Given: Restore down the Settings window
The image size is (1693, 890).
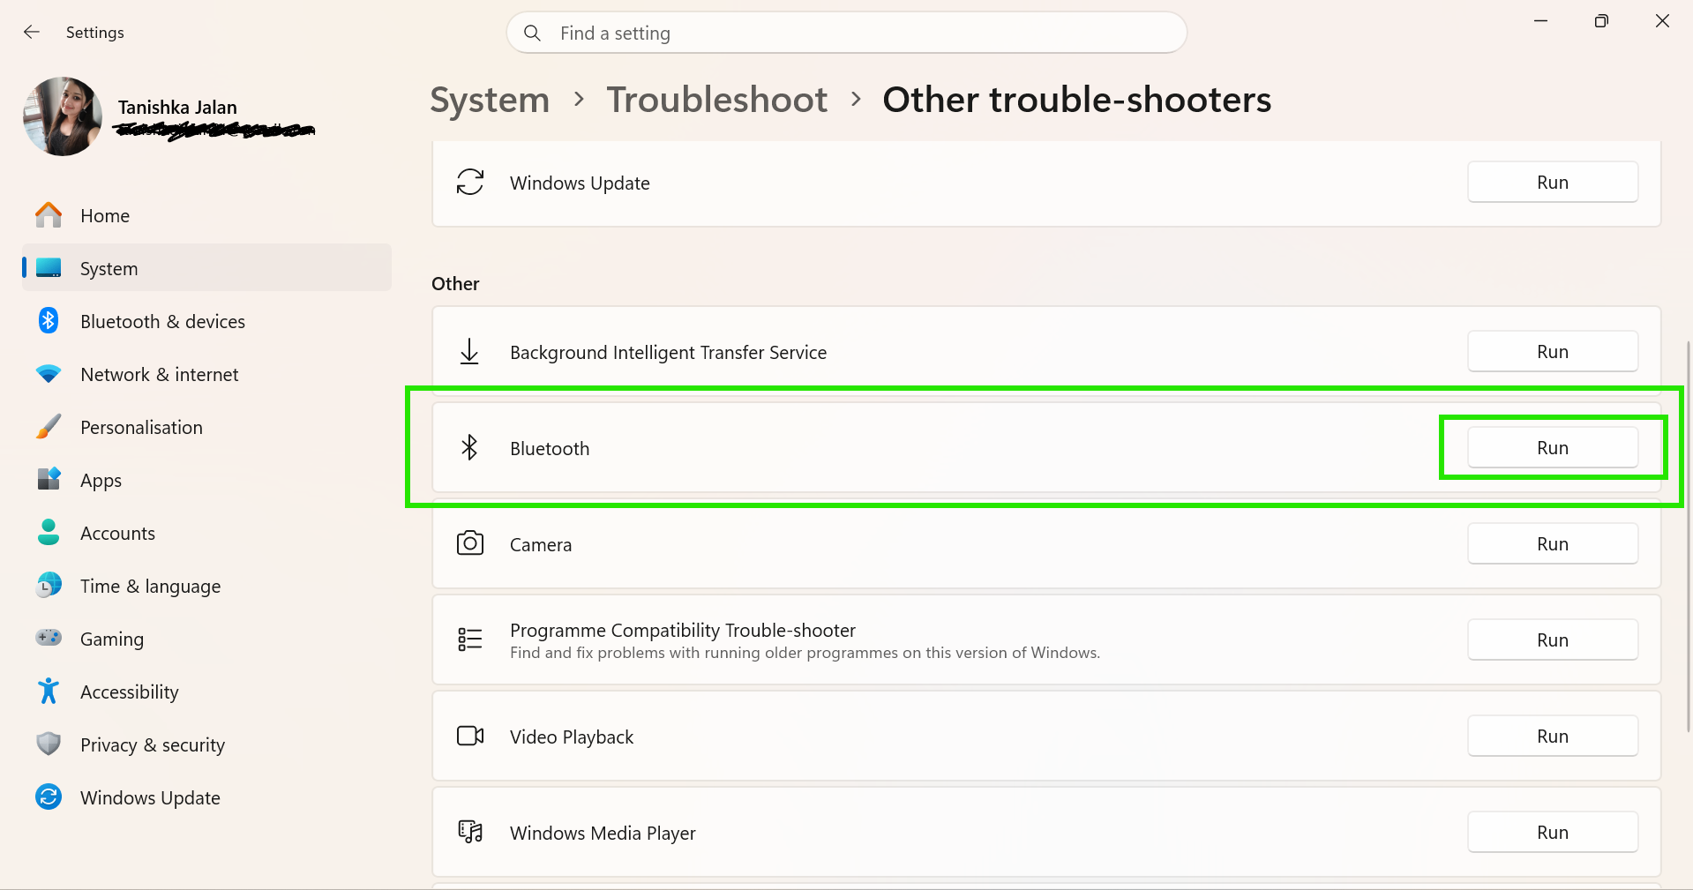Looking at the screenshot, I should coord(1601,21).
